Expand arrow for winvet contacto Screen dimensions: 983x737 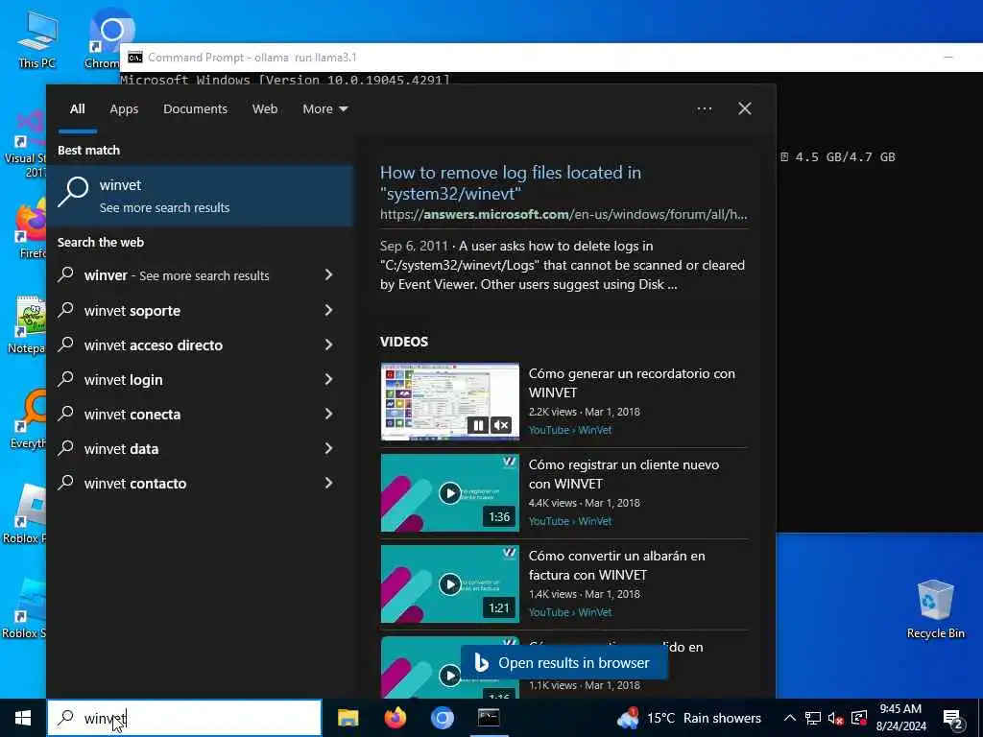328,483
